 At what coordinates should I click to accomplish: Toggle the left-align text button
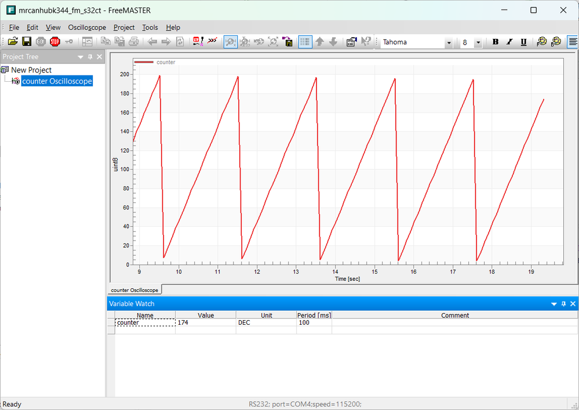click(573, 42)
